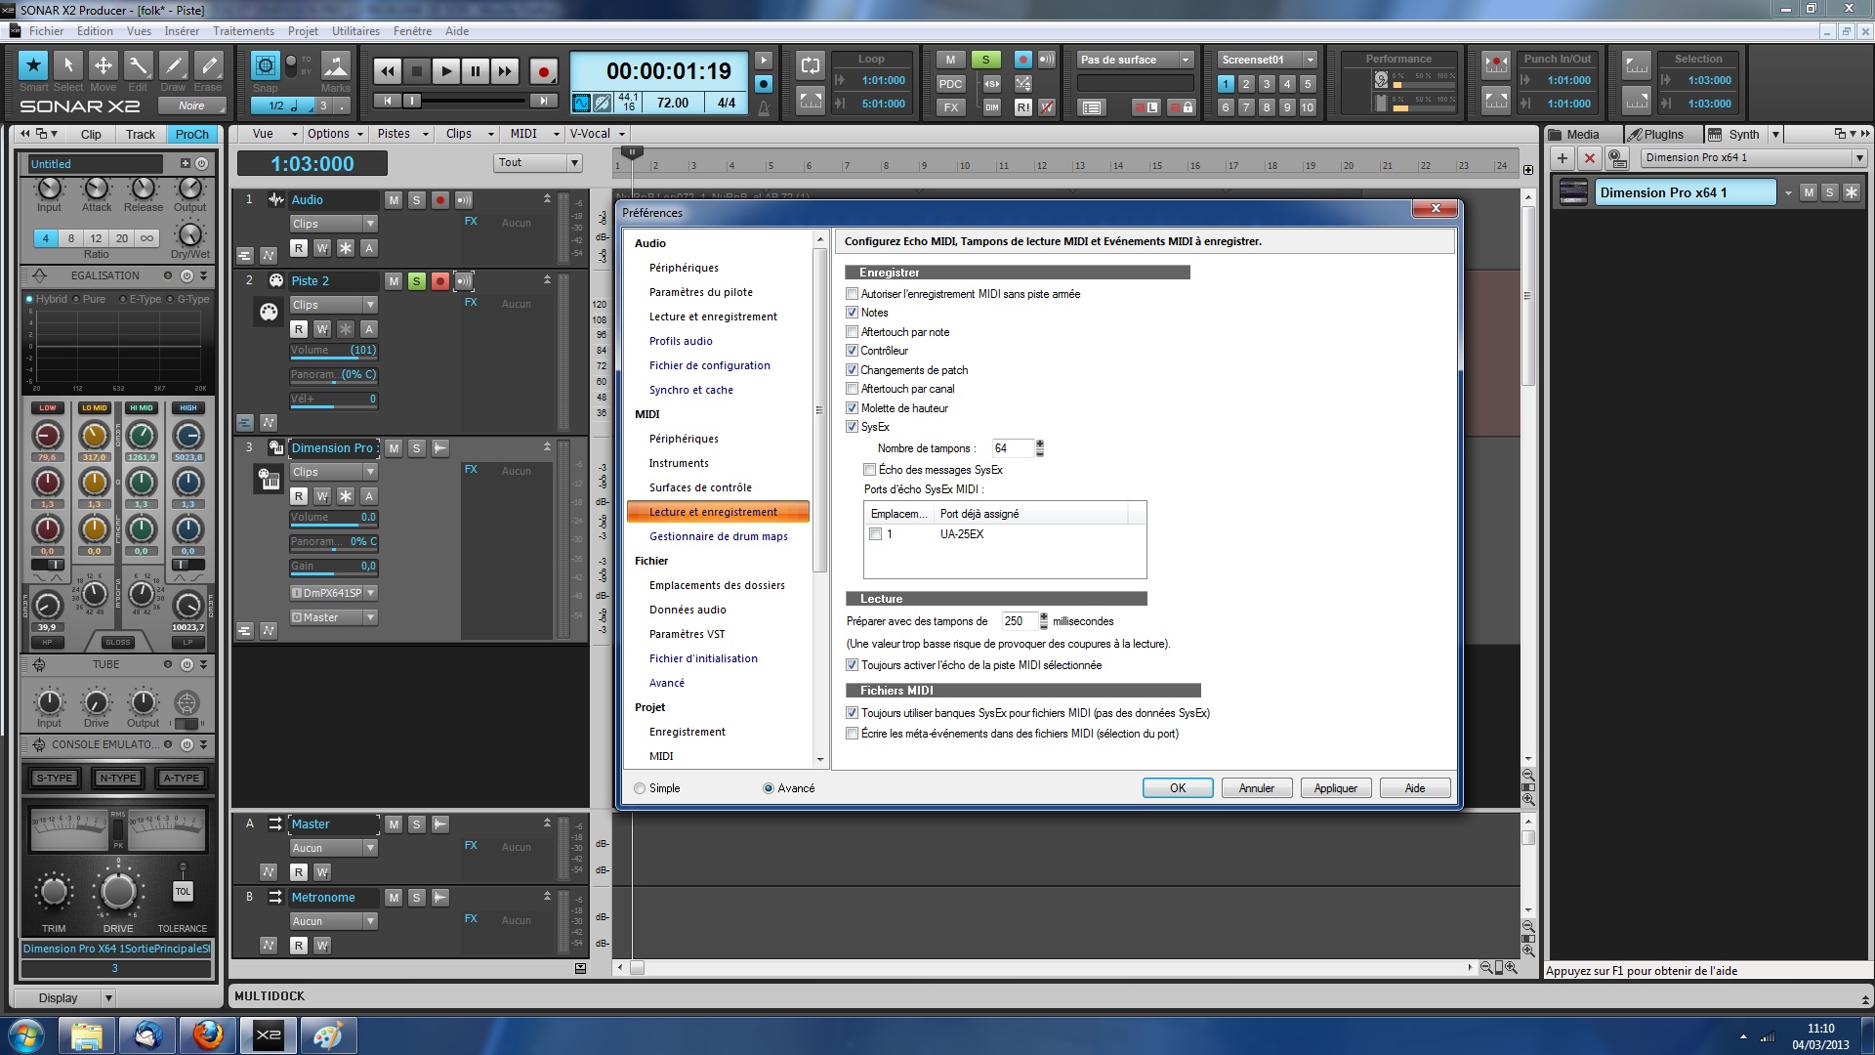
Task: Solo Piste 2 track
Action: [x=417, y=281]
